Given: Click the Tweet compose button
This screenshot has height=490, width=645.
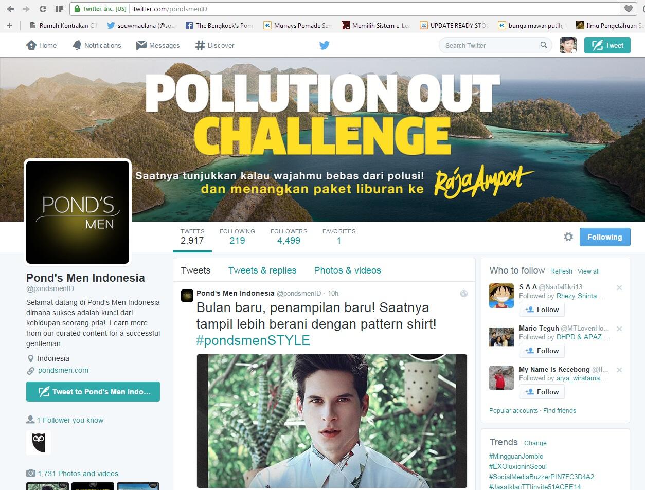Looking at the screenshot, I should coord(607,45).
